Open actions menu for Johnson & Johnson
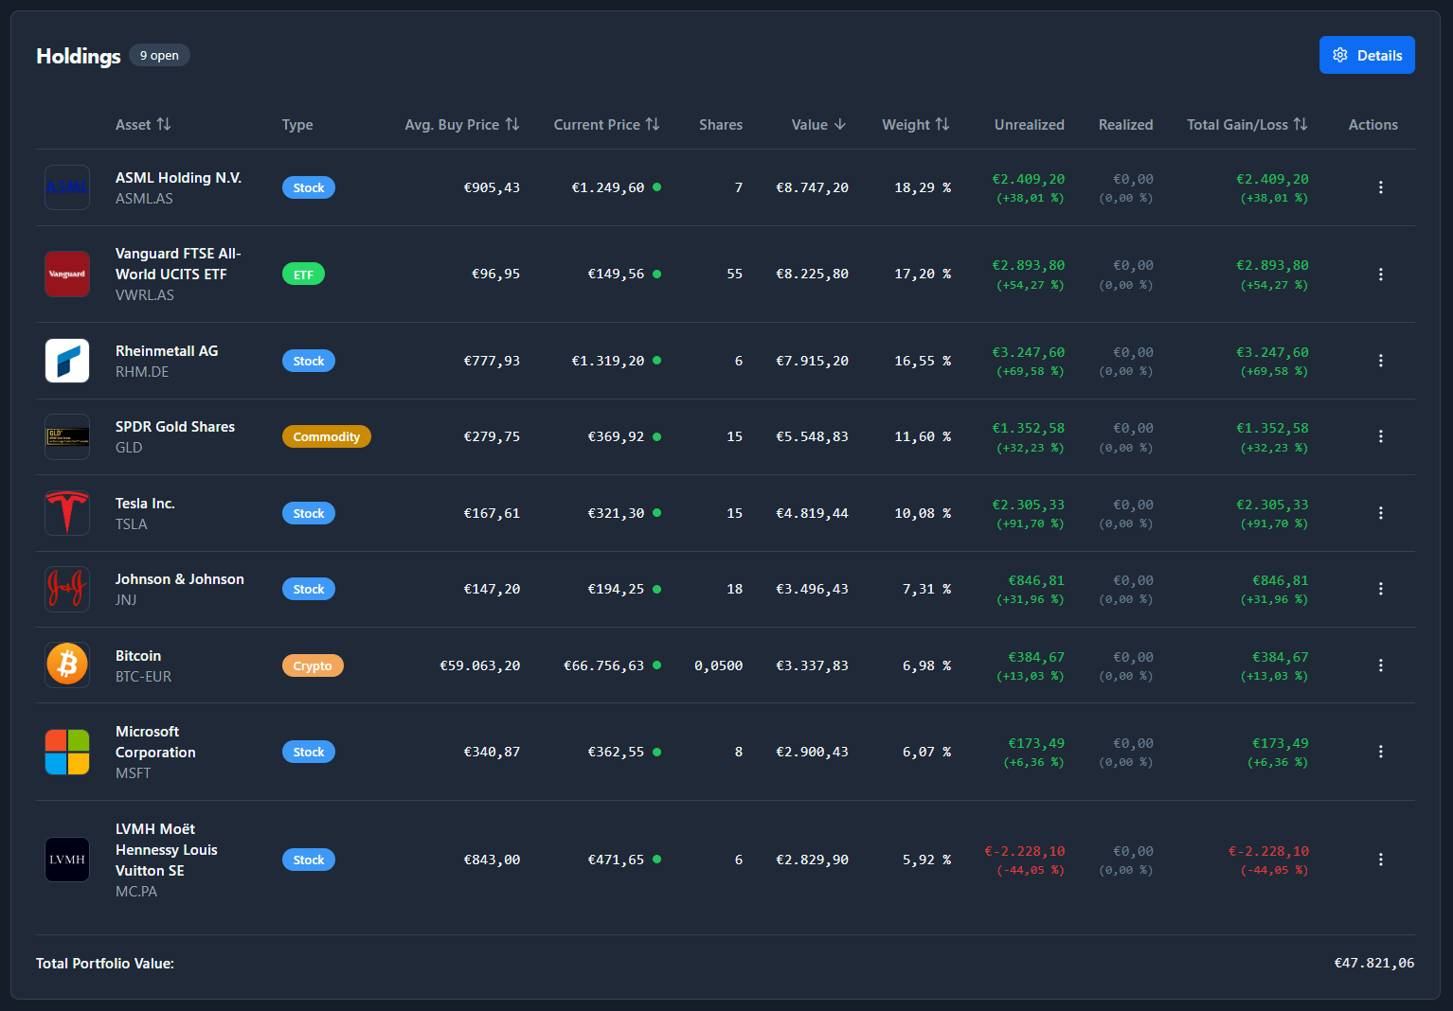The image size is (1453, 1011). coord(1380,589)
